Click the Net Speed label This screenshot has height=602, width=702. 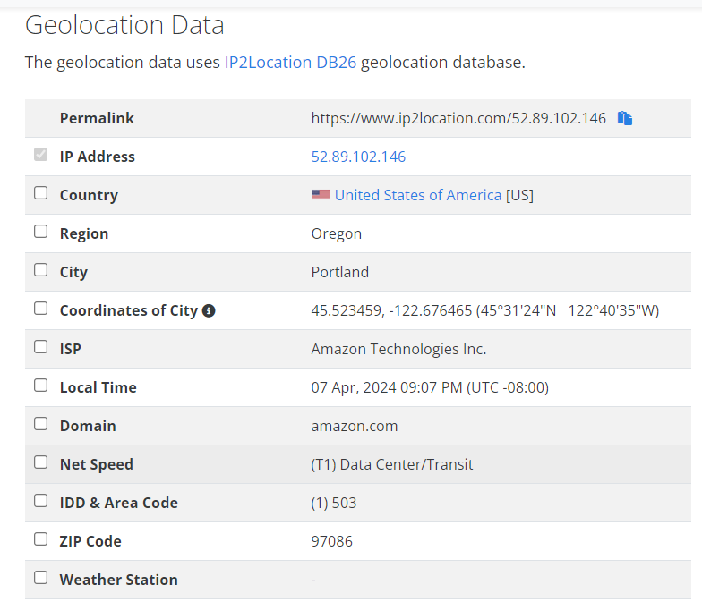97,464
